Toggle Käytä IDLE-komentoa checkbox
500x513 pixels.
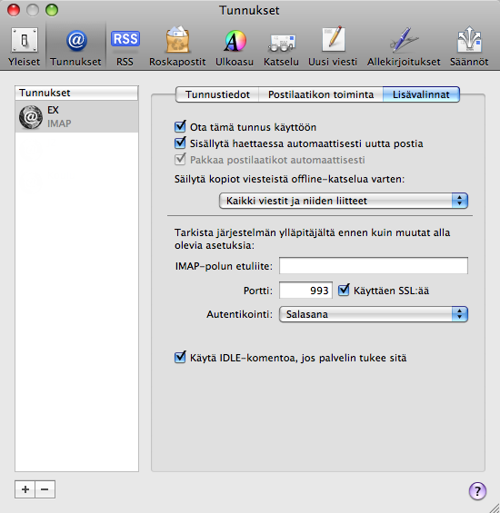coord(180,357)
